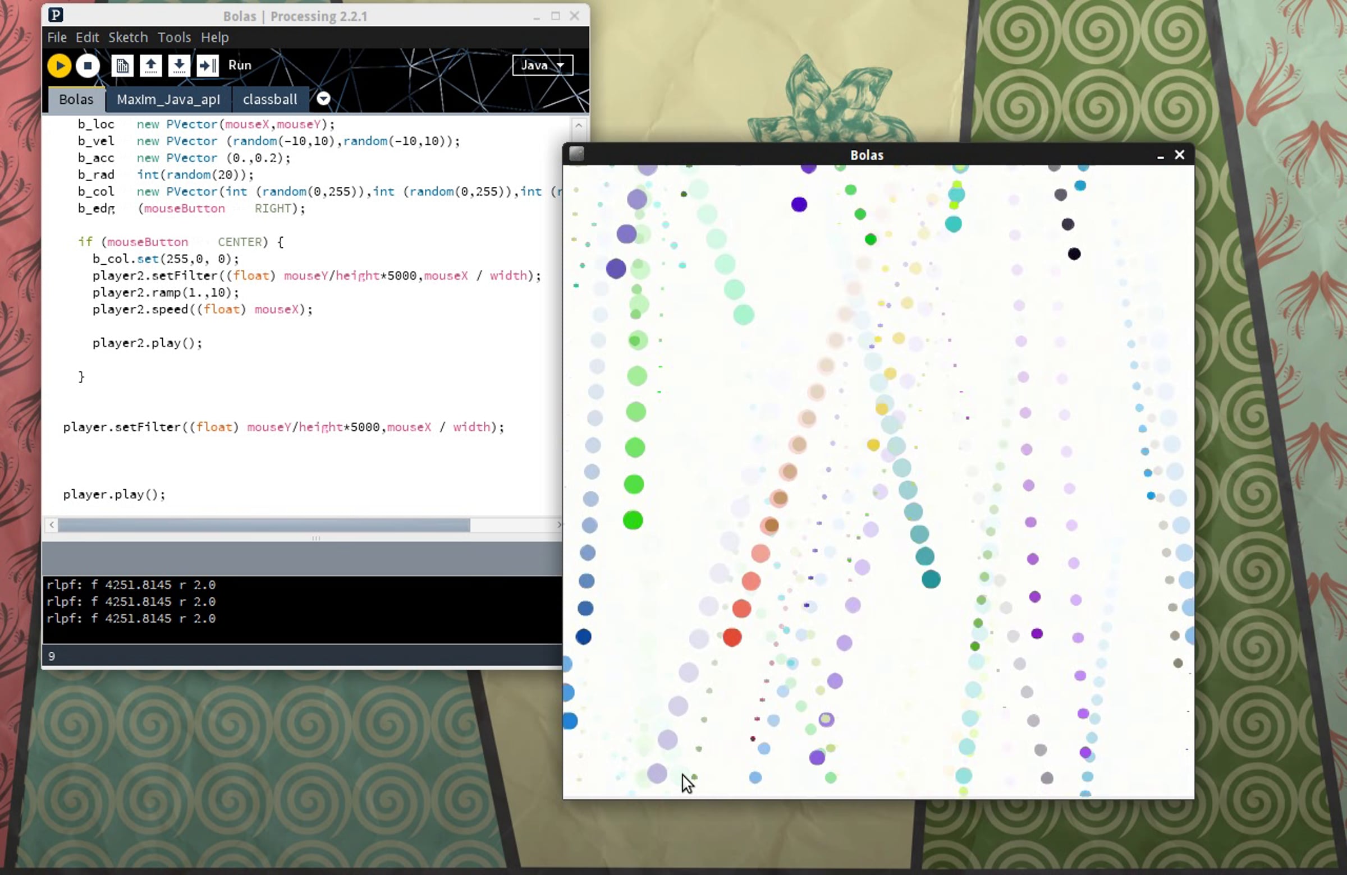Screen dimensions: 1347x875
Task: Open the Sketch menu
Action: [128, 38]
